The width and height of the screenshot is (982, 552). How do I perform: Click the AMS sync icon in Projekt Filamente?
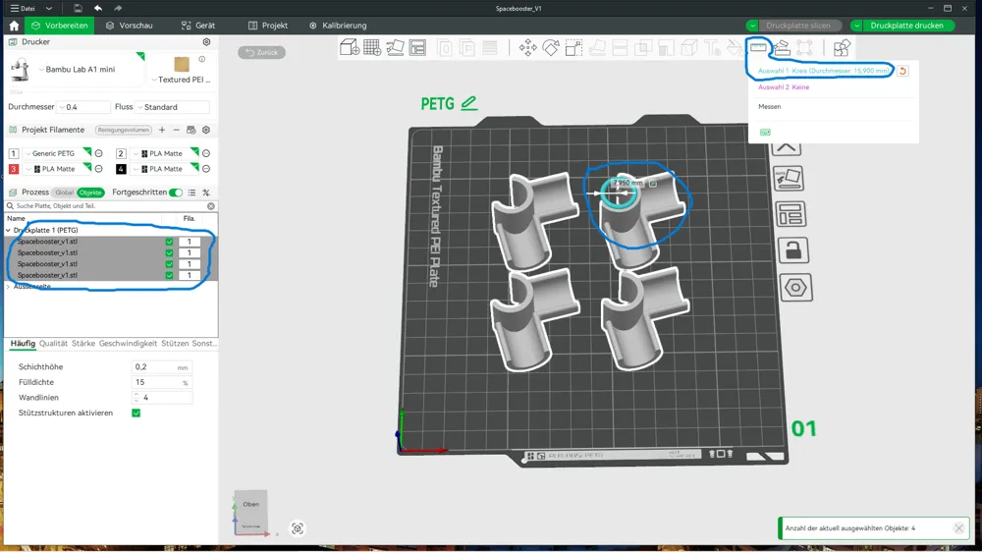tap(191, 130)
